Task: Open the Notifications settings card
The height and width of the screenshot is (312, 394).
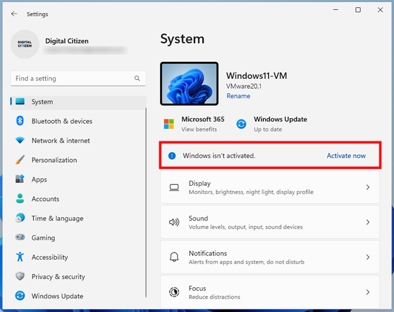Action: click(x=270, y=257)
